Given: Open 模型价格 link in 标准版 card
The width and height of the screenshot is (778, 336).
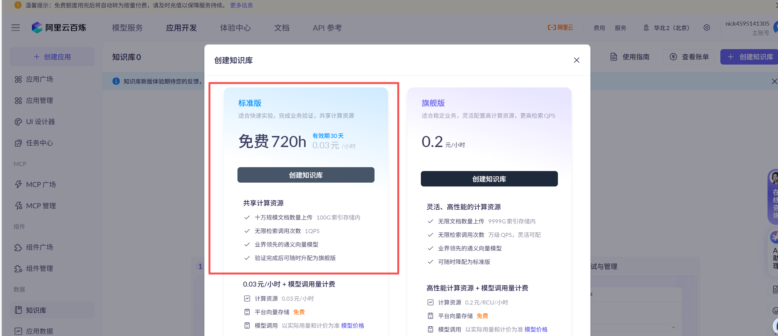Looking at the screenshot, I should tap(352, 326).
